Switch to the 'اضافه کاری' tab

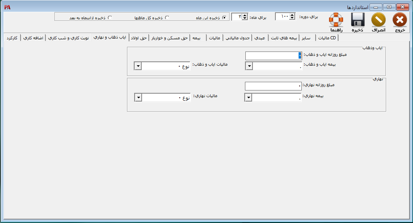[34, 38]
